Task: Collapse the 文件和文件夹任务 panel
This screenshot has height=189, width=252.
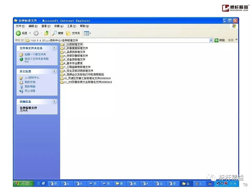Action: coord(54,48)
